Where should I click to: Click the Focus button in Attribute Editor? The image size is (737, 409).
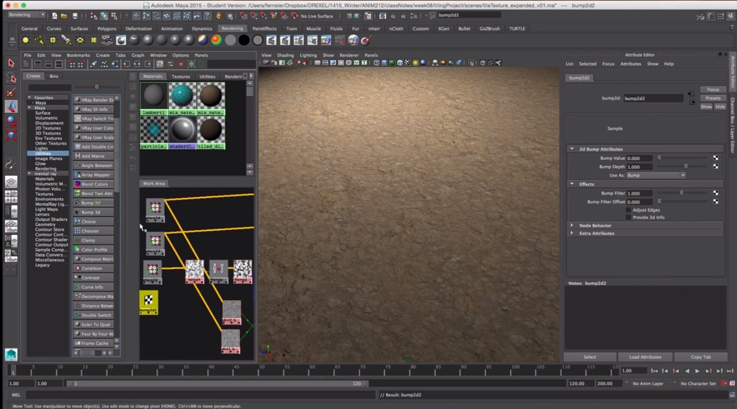(x=713, y=89)
